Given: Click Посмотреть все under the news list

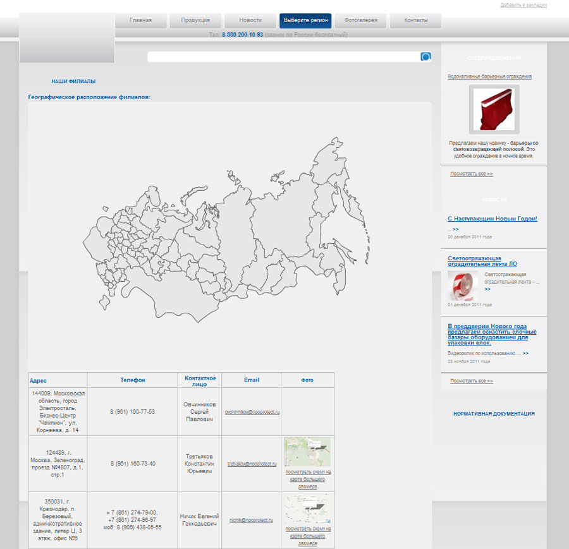Looking at the screenshot, I should [471, 381].
